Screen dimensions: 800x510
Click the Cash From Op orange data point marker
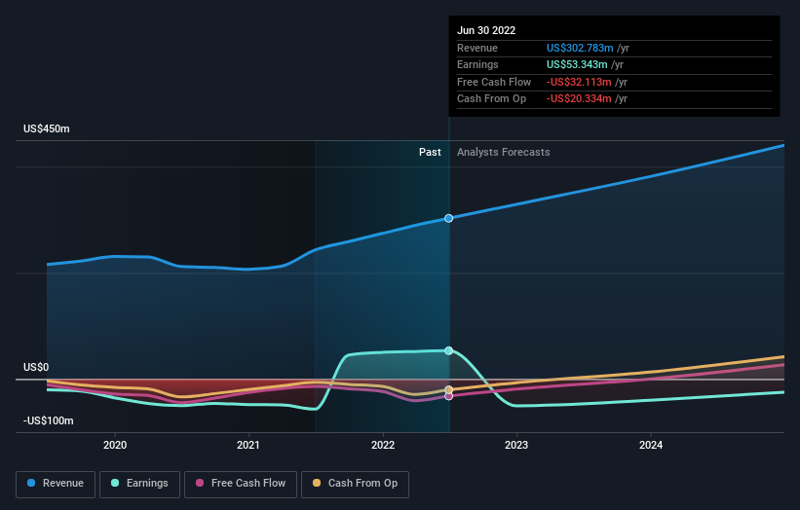coord(448,389)
